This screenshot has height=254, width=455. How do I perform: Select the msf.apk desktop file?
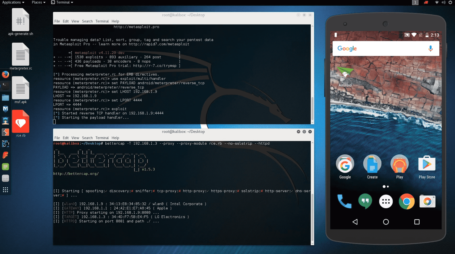pos(21,90)
